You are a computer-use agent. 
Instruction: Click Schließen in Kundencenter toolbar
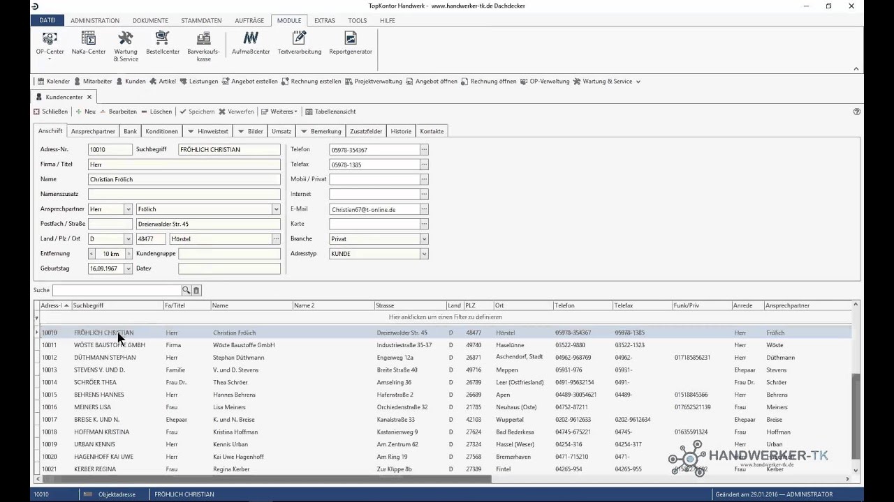click(x=51, y=112)
